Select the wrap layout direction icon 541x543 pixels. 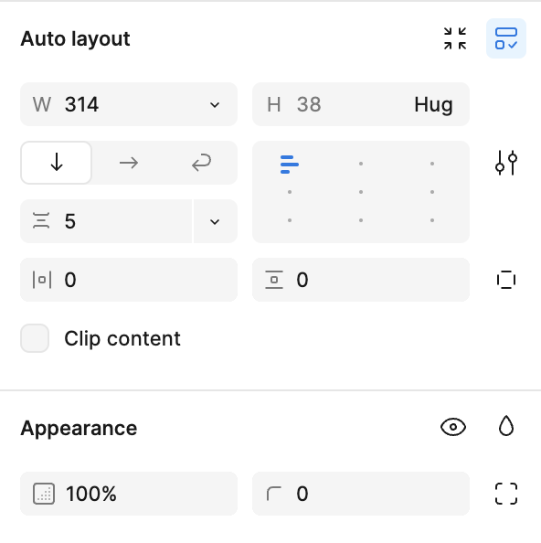[201, 163]
